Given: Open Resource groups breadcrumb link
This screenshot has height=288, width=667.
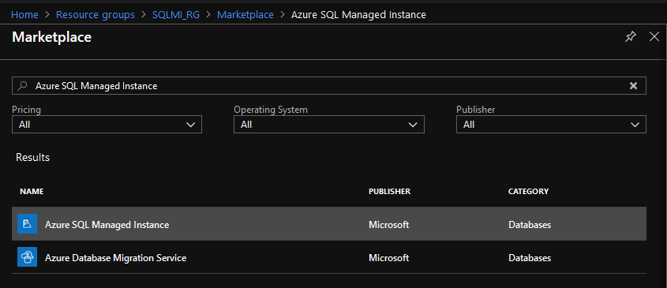Looking at the screenshot, I should (96, 15).
